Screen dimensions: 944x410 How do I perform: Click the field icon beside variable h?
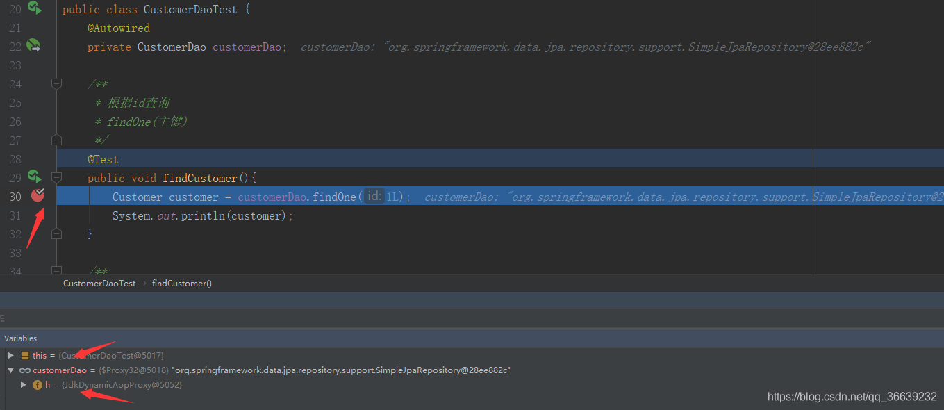[37, 384]
